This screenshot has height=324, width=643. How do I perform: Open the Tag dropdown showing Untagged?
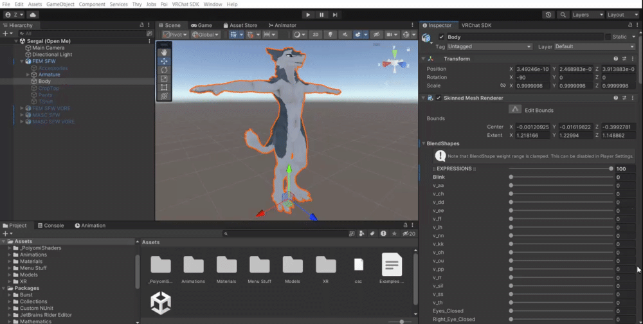(x=489, y=46)
